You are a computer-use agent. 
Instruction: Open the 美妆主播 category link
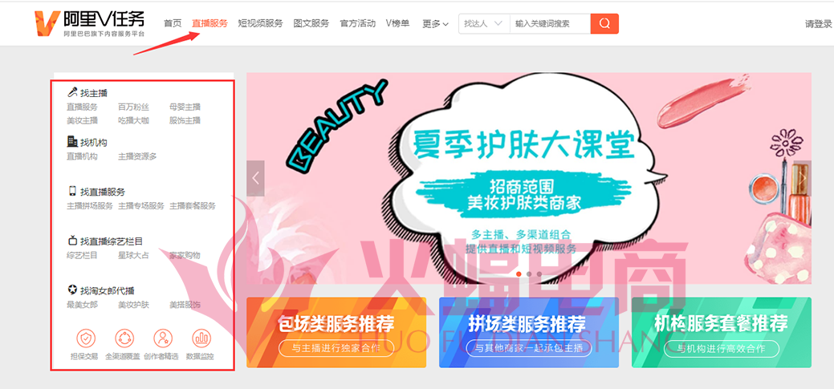pos(82,120)
